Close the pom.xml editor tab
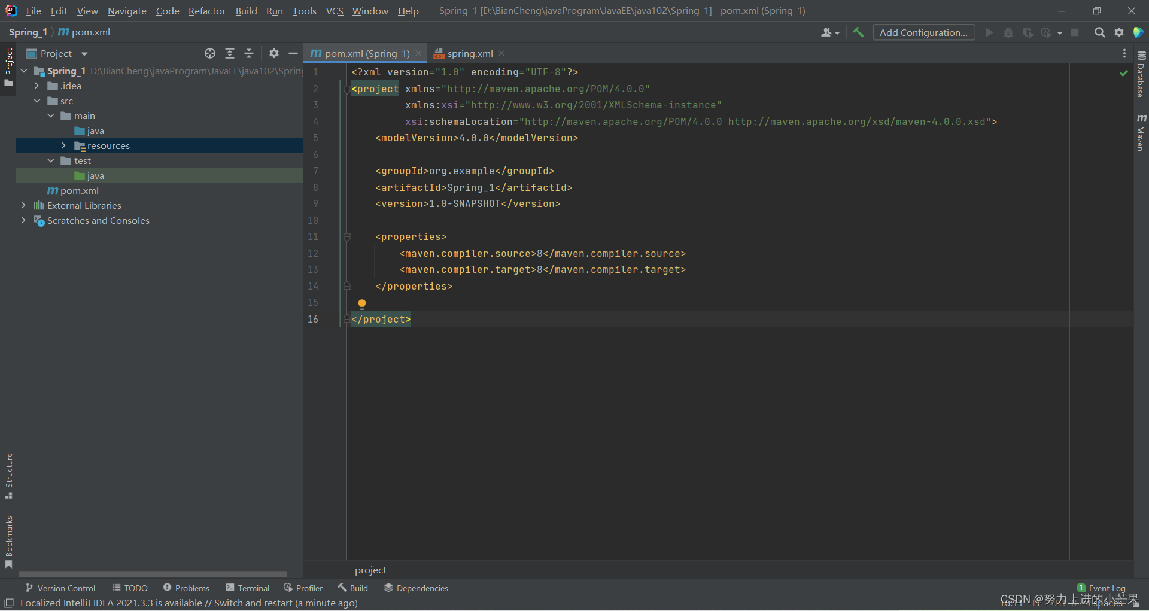The image size is (1149, 611). [x=418, y=53]
